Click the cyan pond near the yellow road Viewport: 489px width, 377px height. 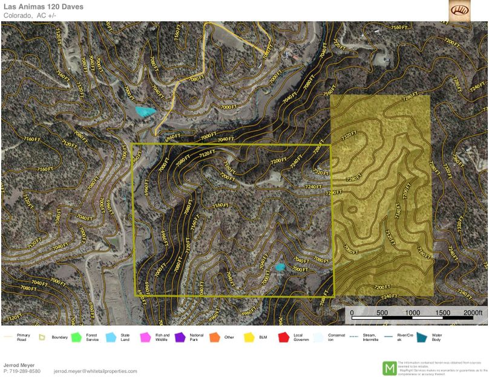(144, 111)
